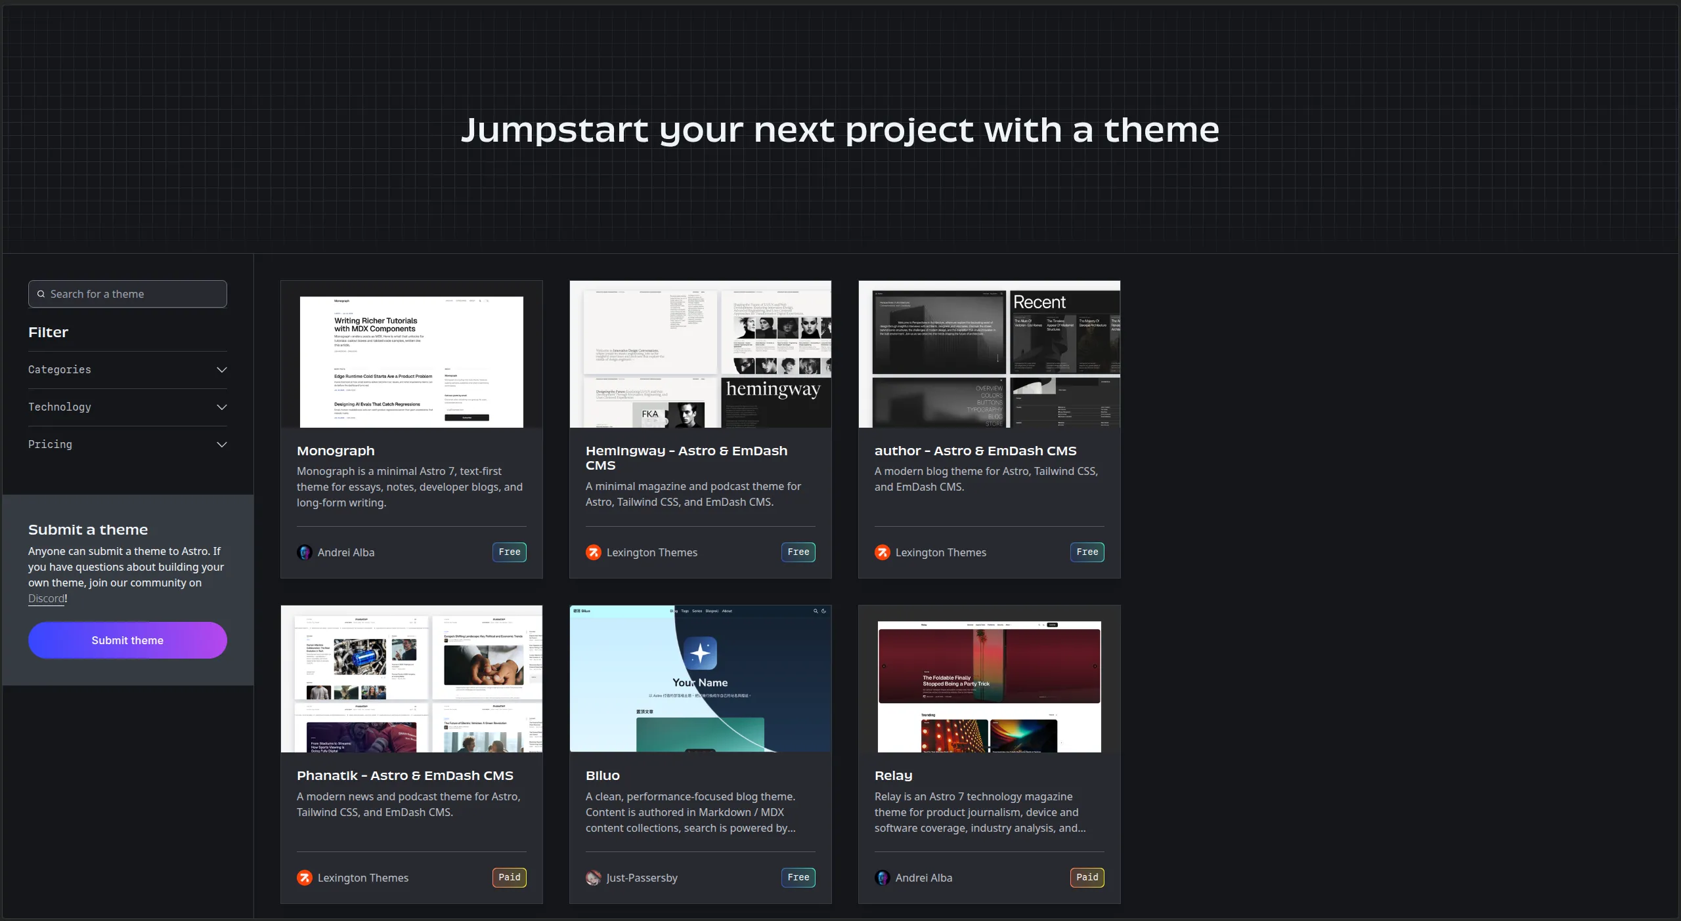Click Andrei Alba avatar on Monograph card
The height and width of the screenshot is (921, 1681).
click(x=305, y=552)
